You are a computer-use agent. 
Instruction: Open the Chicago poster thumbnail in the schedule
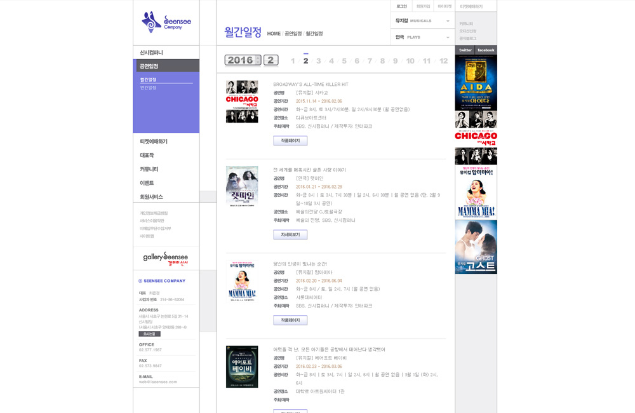tap(242, 101)
